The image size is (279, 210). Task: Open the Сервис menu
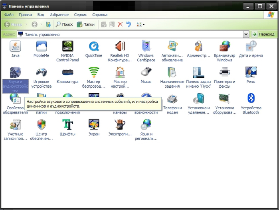[80, 15]
